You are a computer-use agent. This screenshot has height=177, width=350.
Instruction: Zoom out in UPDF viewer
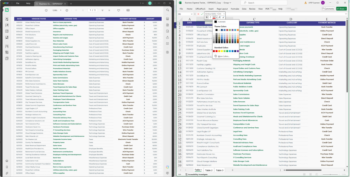(x=46, y=10)
